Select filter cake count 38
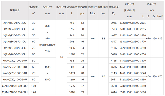The image size is (165, 96). click(x=82, y=35)
